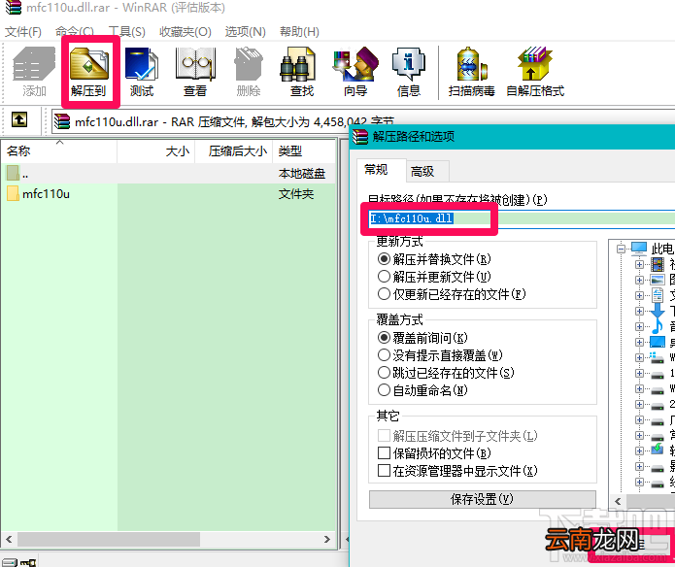The height and width of the screenshot is (567, 675).
Task: Open the 文件(F) menu
Action: 22,32
